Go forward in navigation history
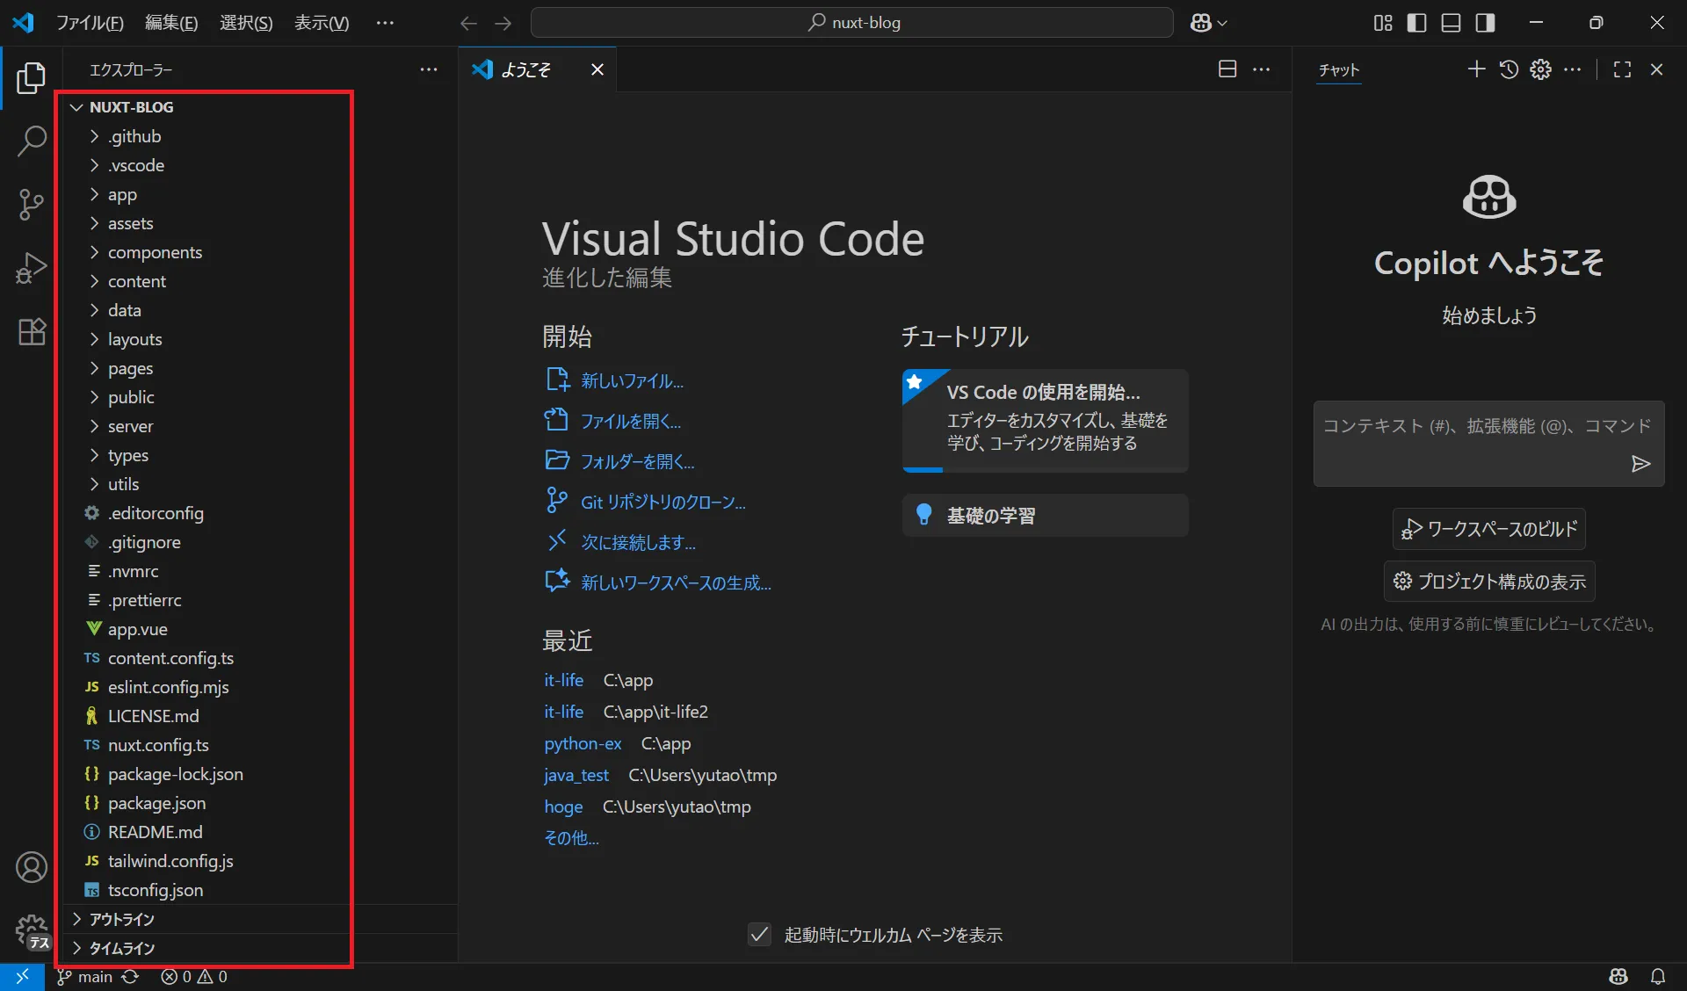 [x=503, y=23]
